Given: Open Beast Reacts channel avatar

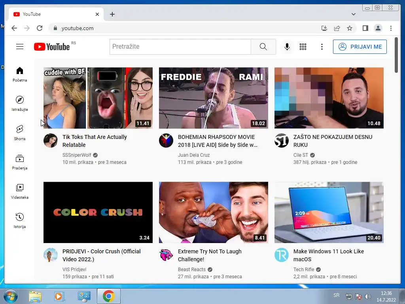Looking at the screenshot, I should coord(166,255).
